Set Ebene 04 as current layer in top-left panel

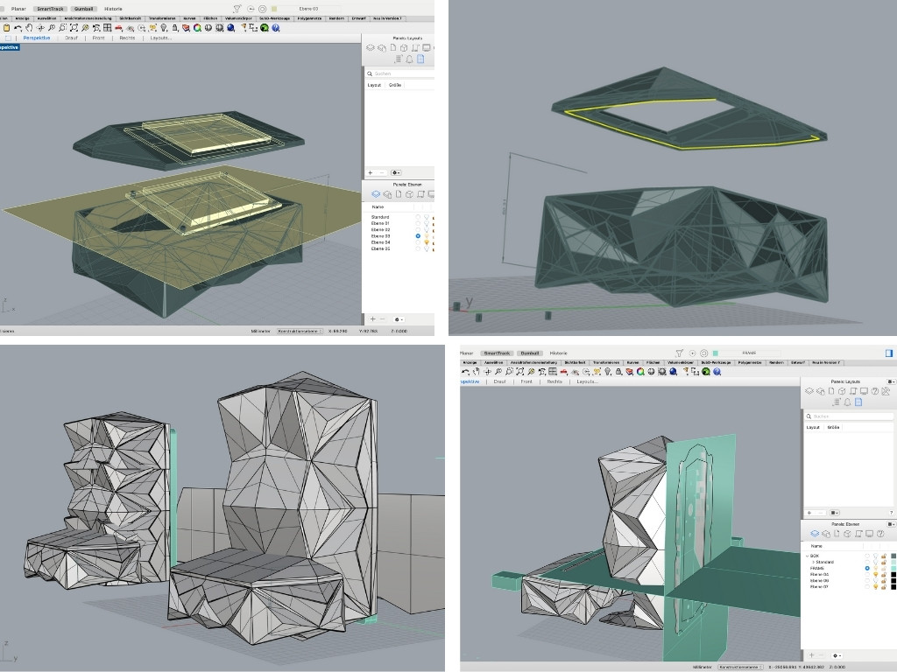coord(418,242)
